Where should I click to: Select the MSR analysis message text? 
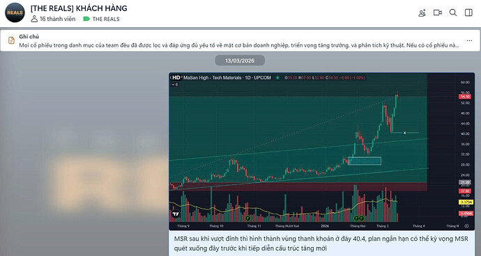(321, 243)
